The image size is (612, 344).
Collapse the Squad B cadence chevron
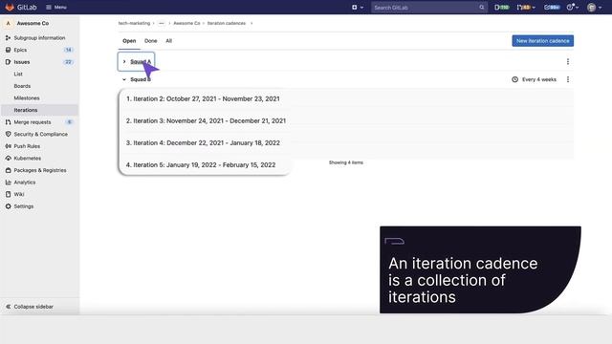click(124, 79)
